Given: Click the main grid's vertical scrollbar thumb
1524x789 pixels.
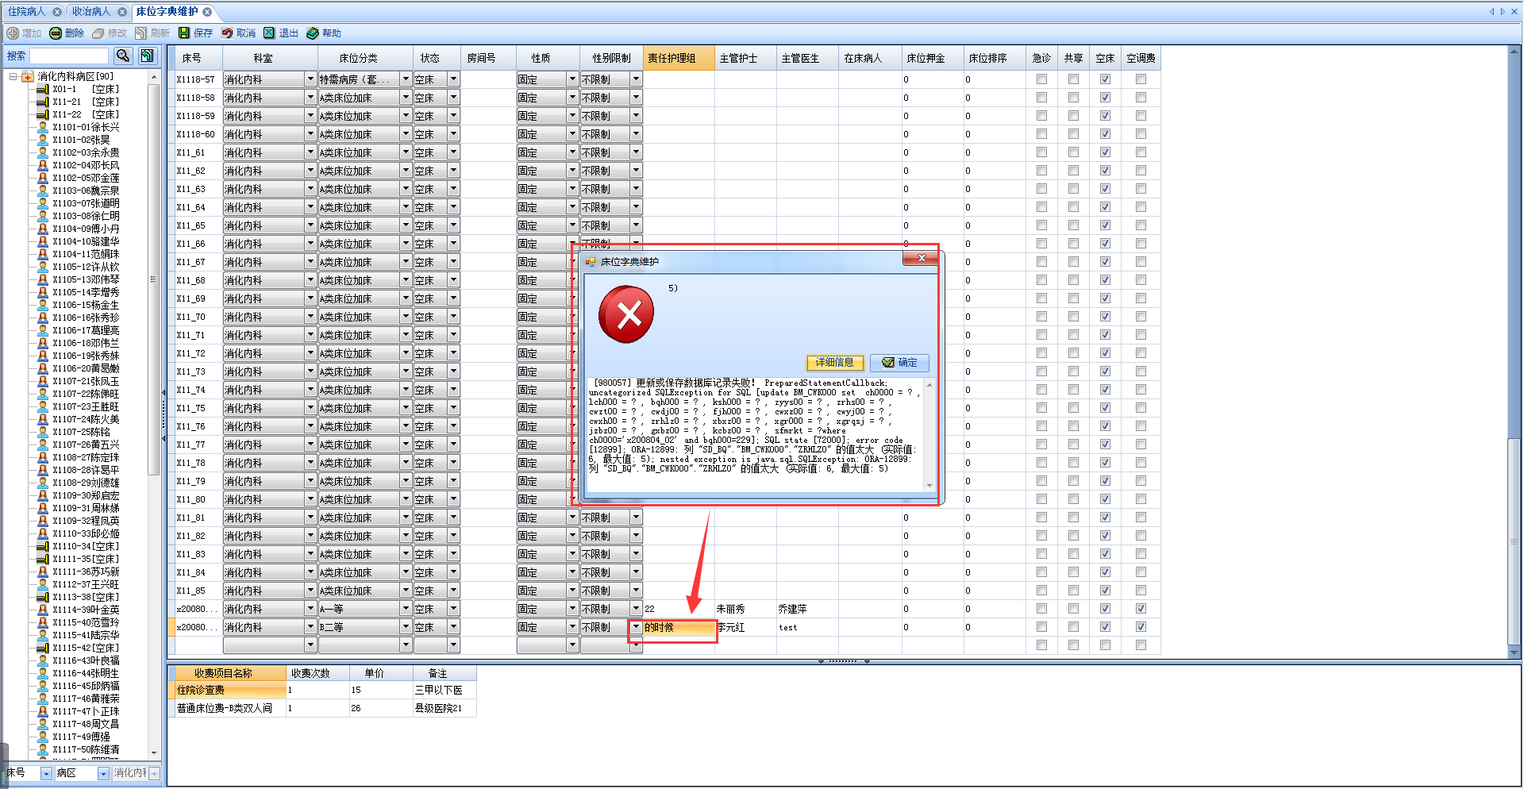Looking at the screenshot, I should click(1514, 541).
